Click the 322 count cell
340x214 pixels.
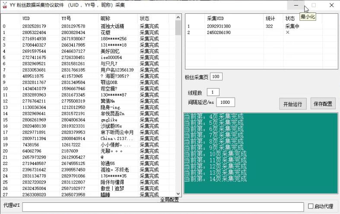[x=269, y=26]
